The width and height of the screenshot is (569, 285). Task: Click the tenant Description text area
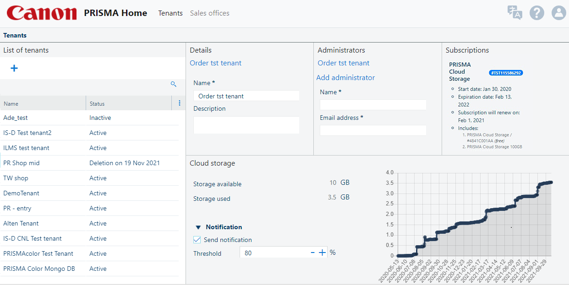tap(246, 125)
